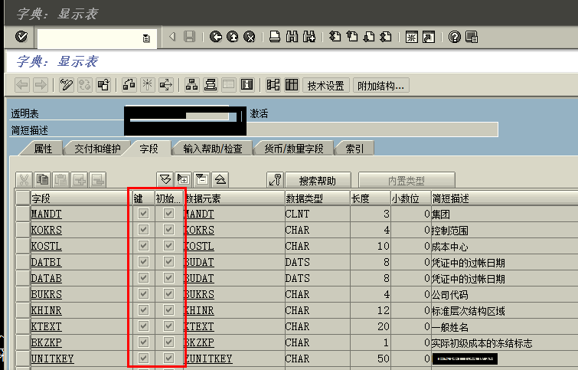Create a new session icon
This screenshot has width=578, height=370.
411,37
